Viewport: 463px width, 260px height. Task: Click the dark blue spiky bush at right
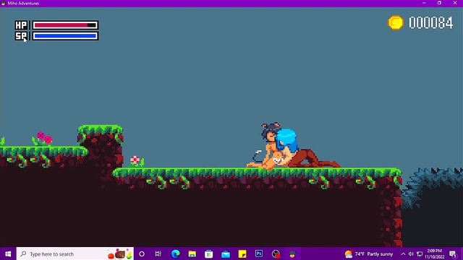pos(433,188)
